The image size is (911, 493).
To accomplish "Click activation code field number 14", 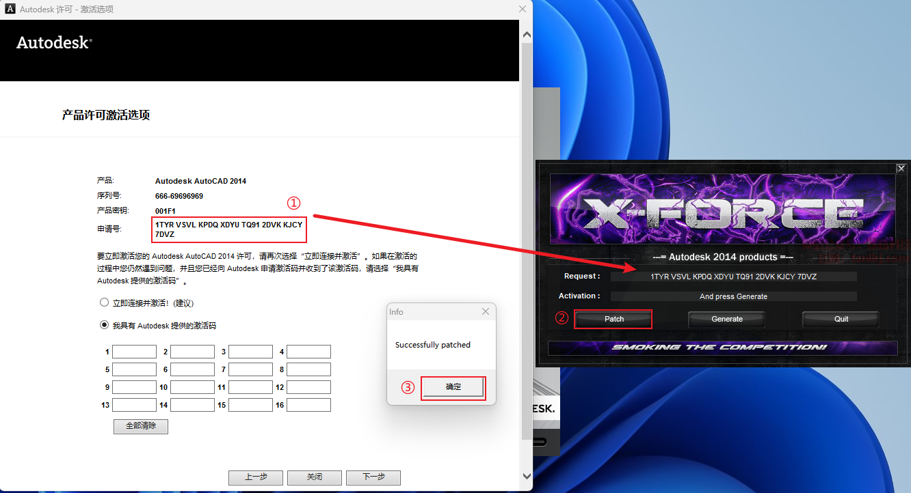I will (x=192, y=405).
